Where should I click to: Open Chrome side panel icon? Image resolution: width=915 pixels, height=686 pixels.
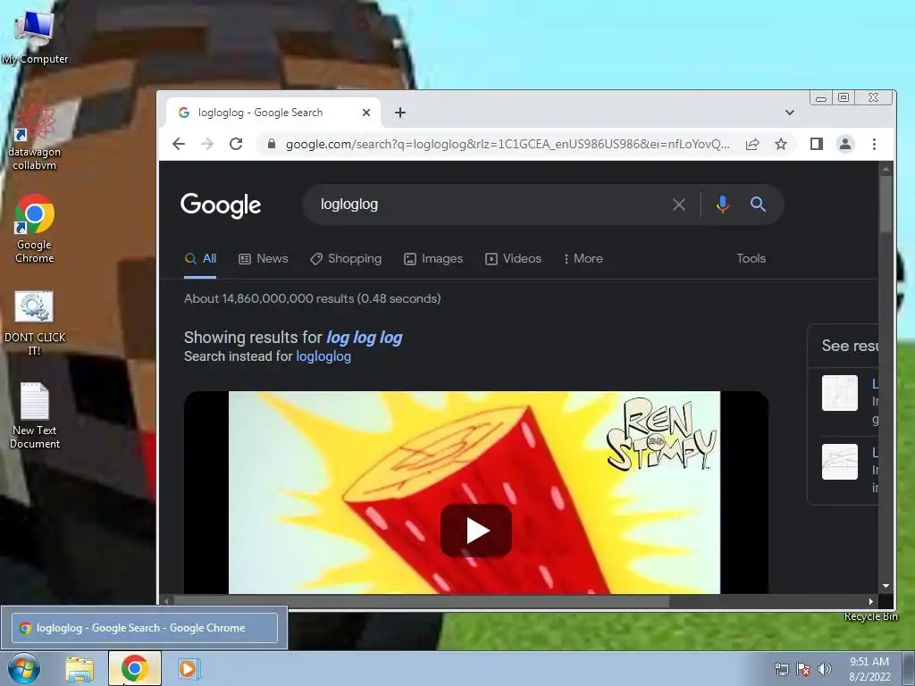tap(817, 144)
